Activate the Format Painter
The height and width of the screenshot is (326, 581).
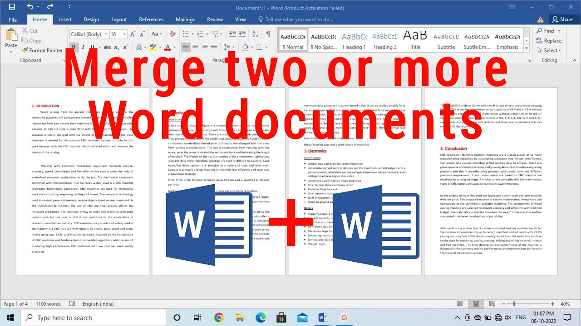[42, 50]
